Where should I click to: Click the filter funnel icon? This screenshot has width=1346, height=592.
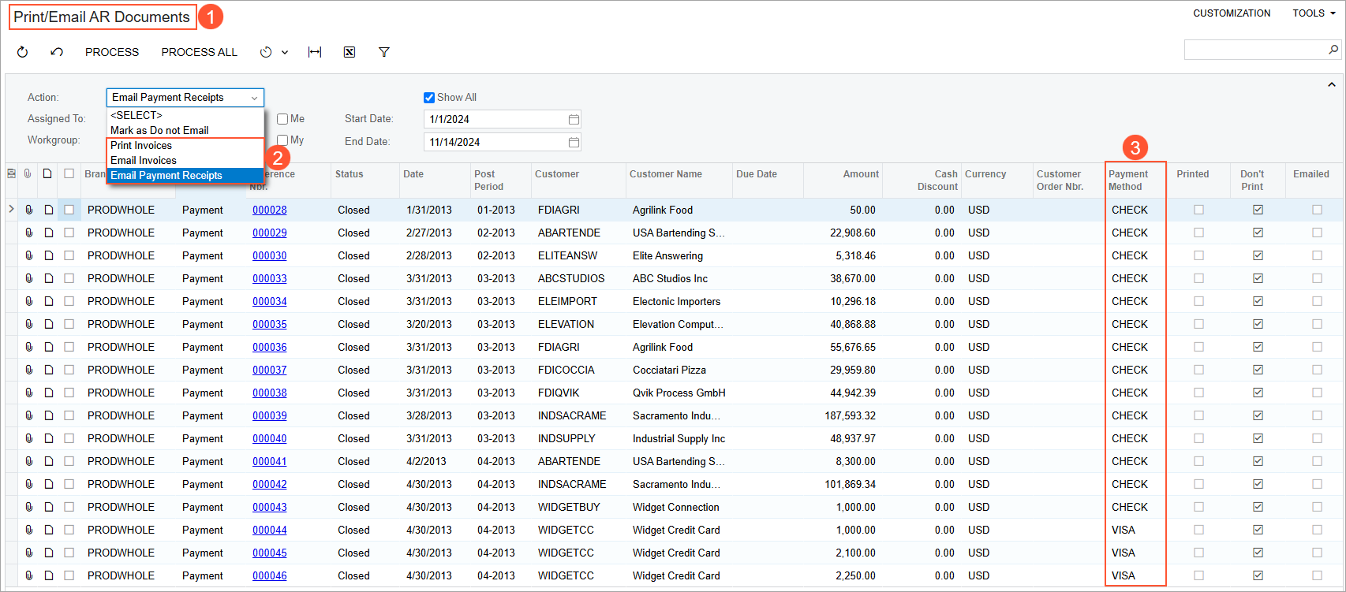pos(384,52)
